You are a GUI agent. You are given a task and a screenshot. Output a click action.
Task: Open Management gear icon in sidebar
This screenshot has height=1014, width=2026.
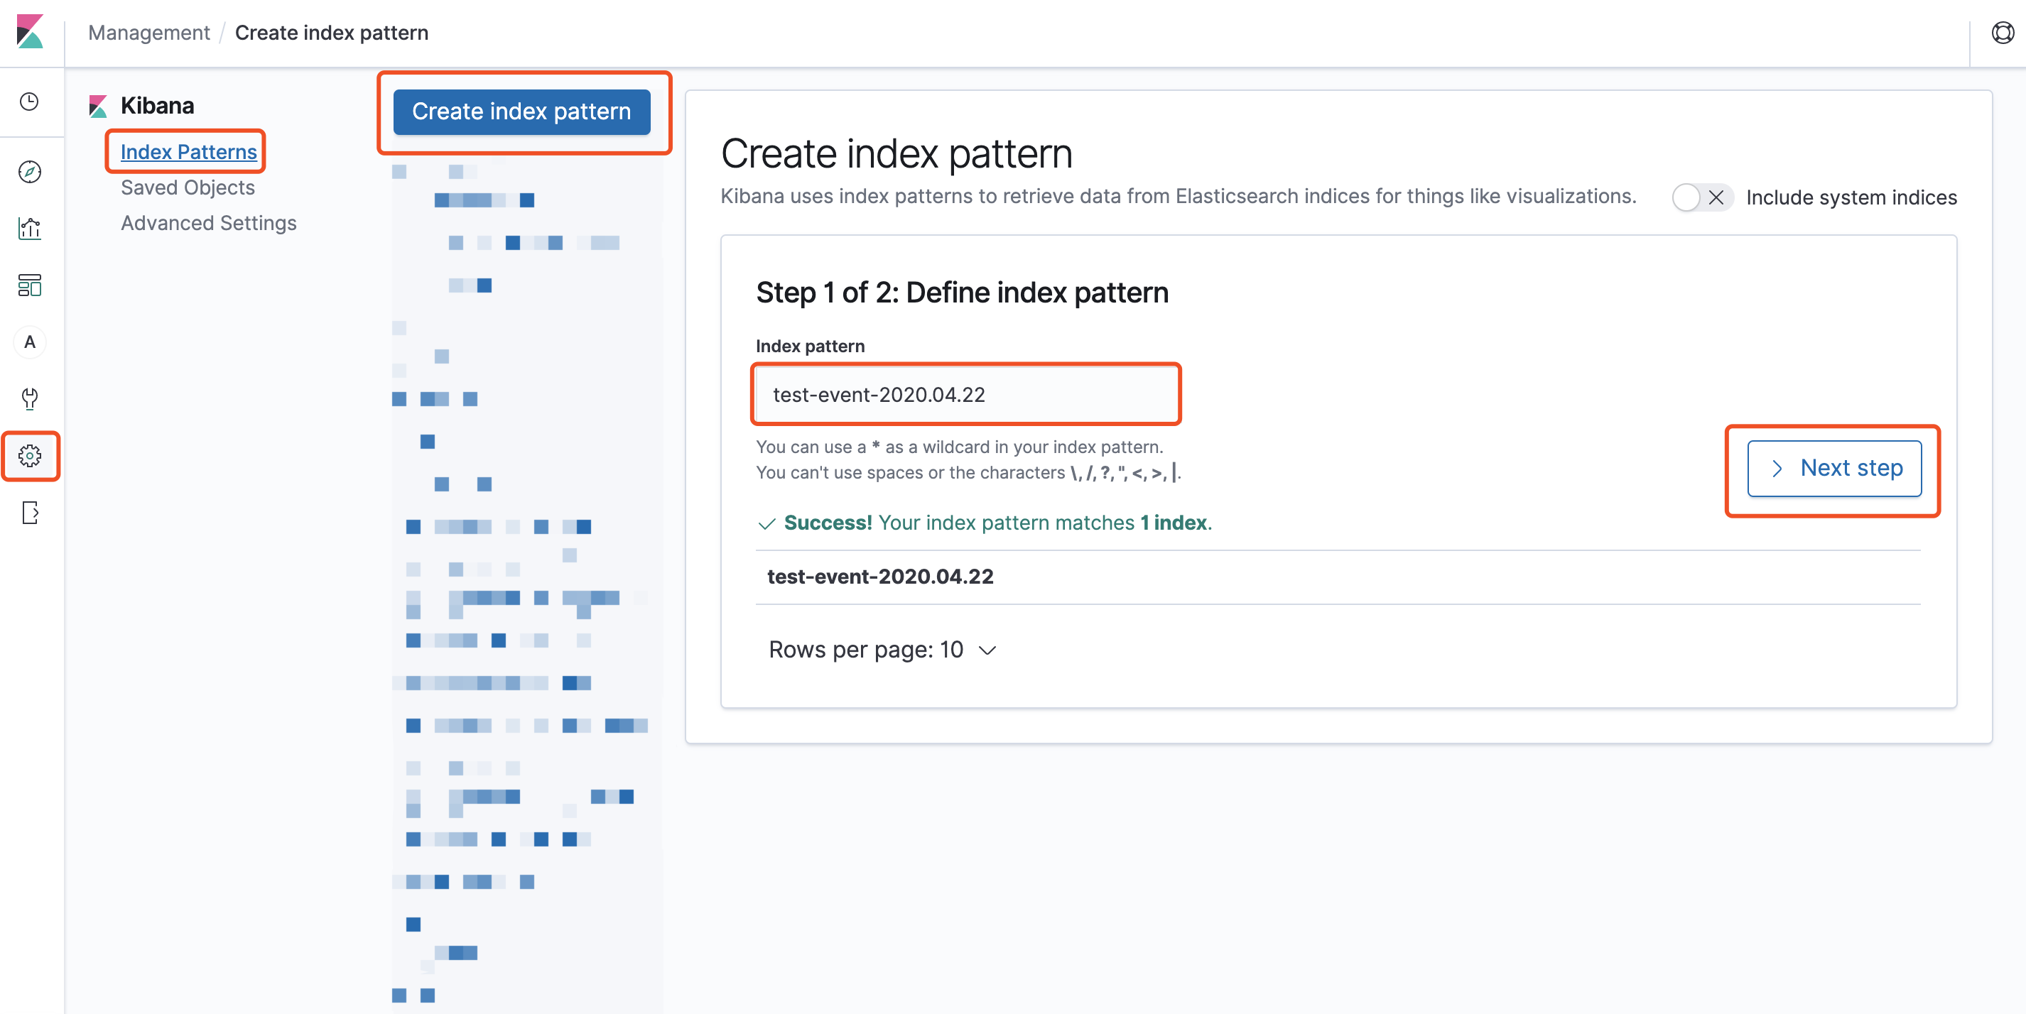(x=30, y=455)
